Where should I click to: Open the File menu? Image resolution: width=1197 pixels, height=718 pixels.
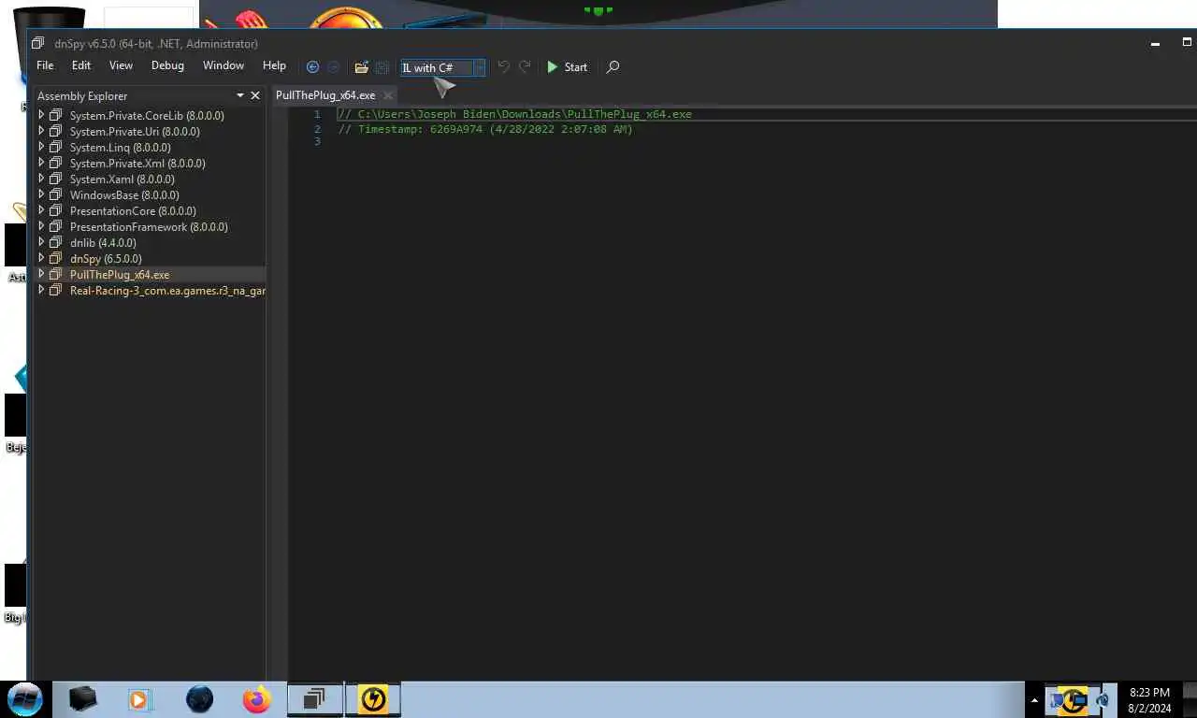click(x=45, y=65)
